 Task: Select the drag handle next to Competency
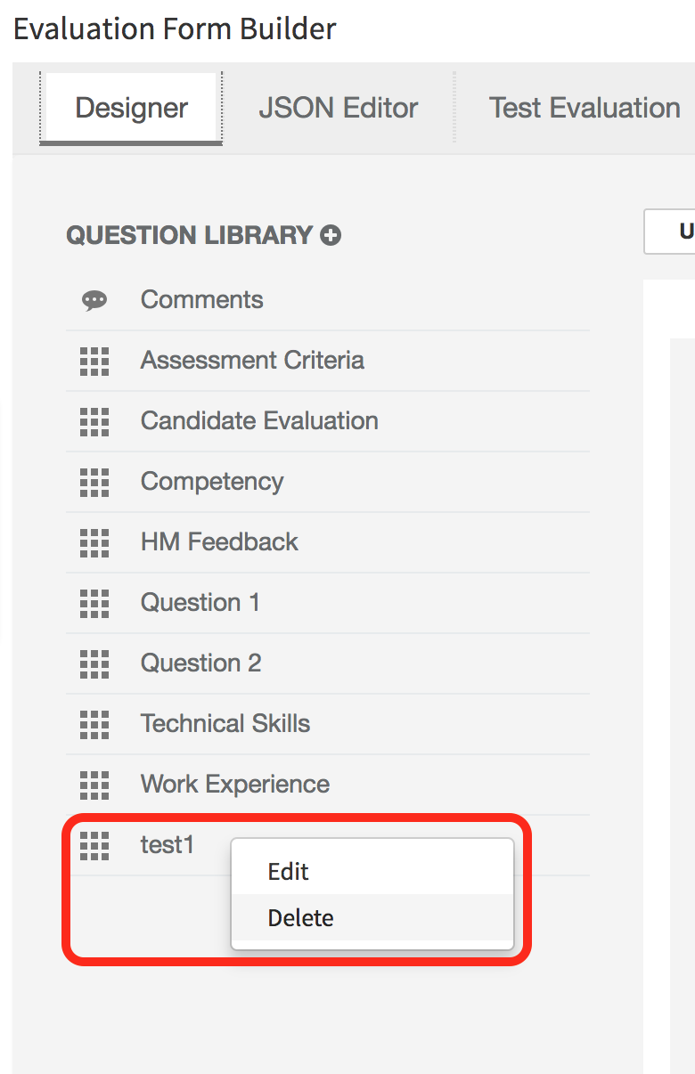tap(94, 481)
